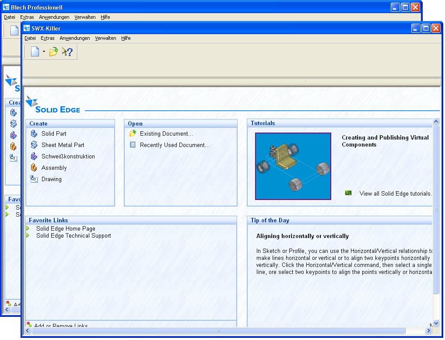Screen dimensions: 445x340
Task: Click the assembly icon in Blech Professionell window
Action: [x=13, y=147]
